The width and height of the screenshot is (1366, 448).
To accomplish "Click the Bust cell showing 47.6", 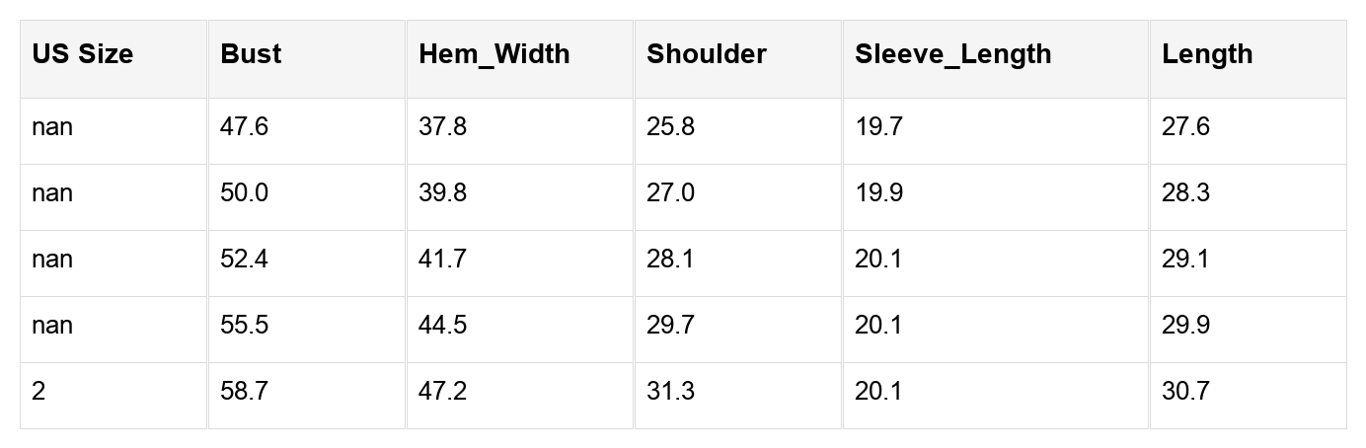I will [x=245, y=127].
